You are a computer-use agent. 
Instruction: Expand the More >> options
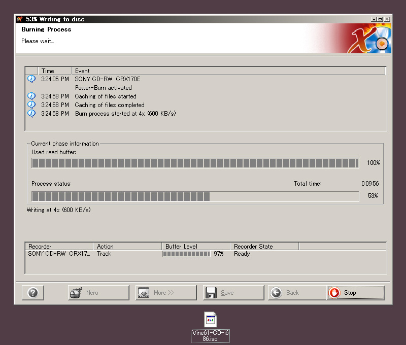point(166,293)
